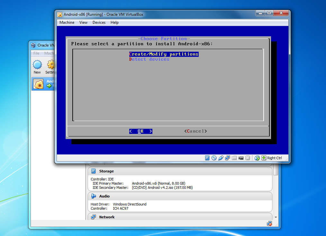Click the USB devices status icon
This screenshot has width=326, height=236.
[x=221, y=158]
